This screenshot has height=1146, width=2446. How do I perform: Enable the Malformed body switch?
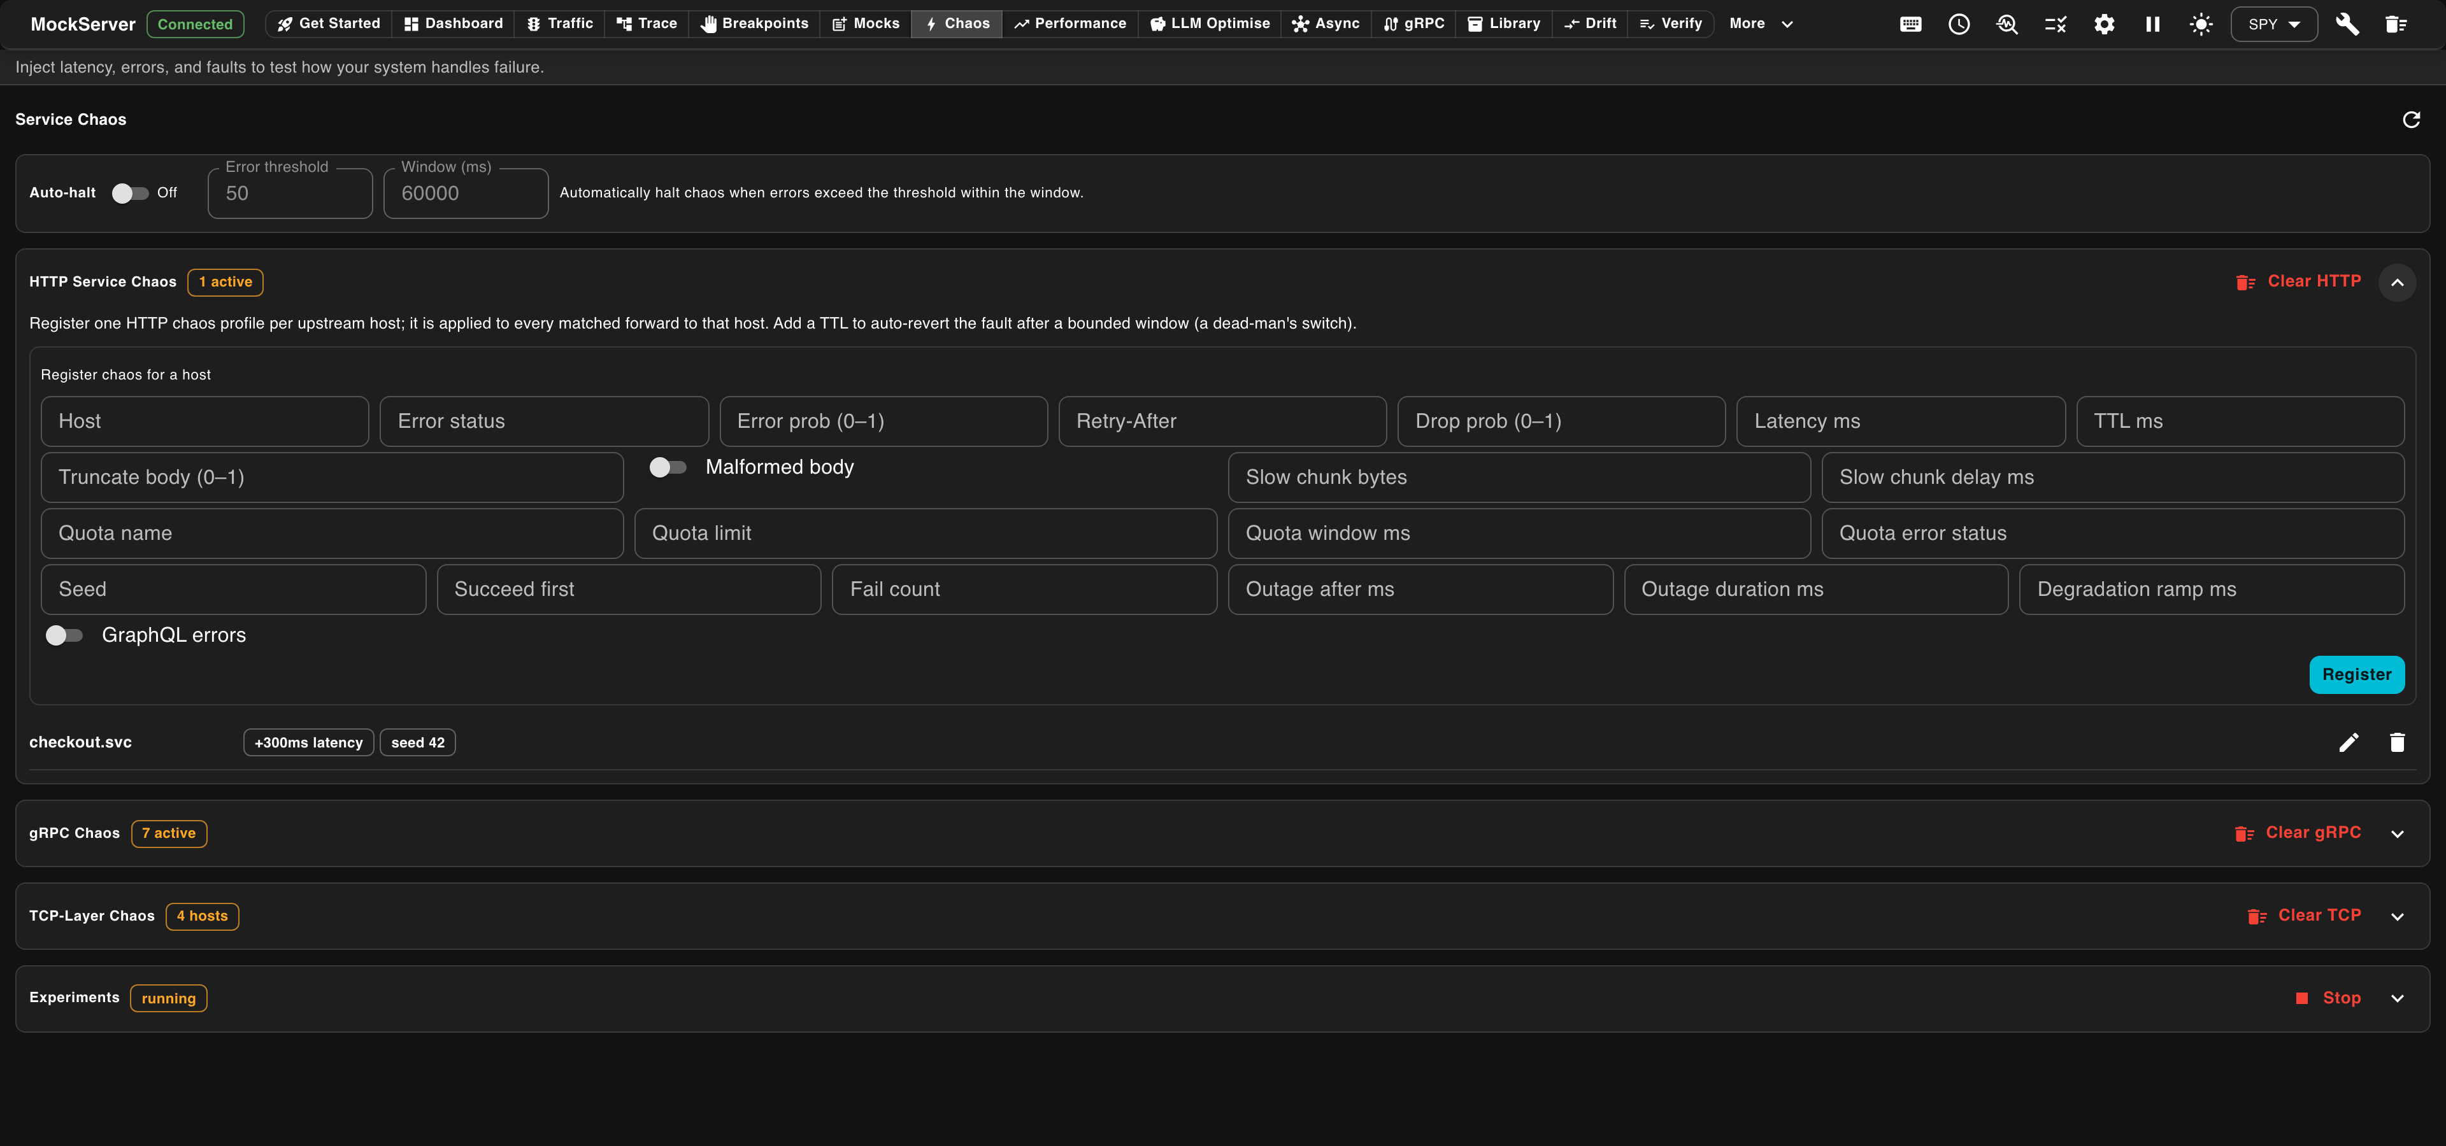[x=668, y=467]
